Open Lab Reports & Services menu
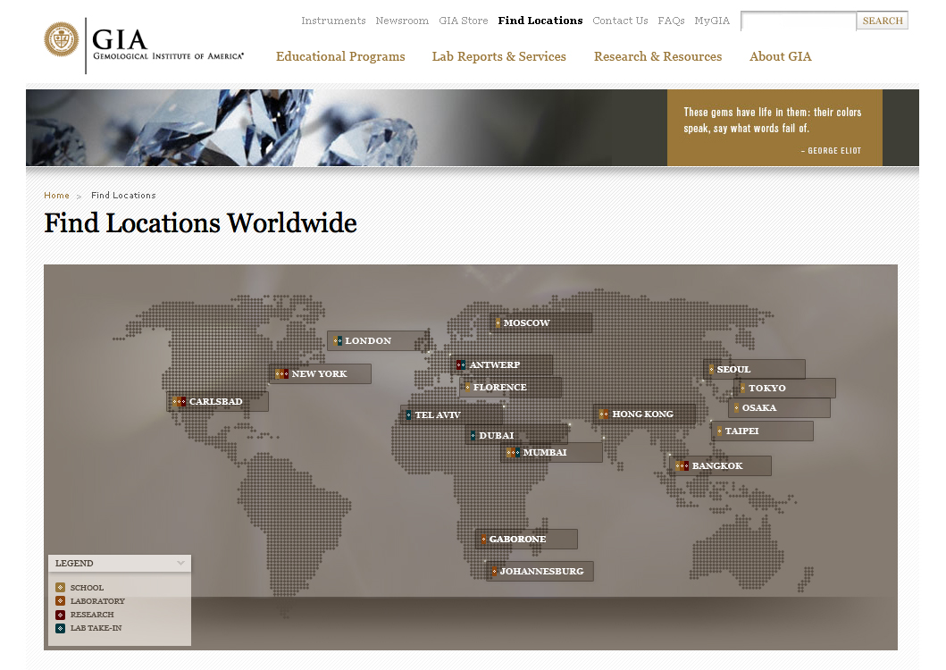Image resolution: width=946 pixels, height=670 pixels. [499, 57]
